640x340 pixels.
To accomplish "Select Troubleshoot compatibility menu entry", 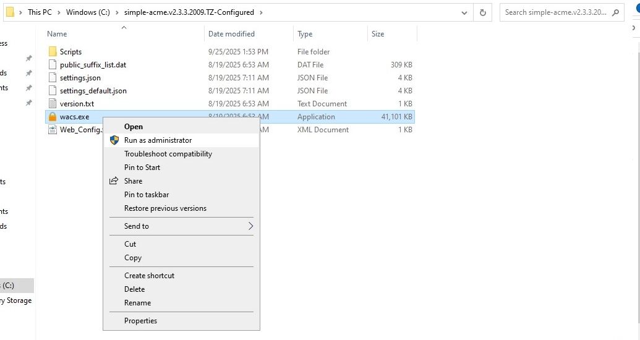I will click(x=168, y=154).
